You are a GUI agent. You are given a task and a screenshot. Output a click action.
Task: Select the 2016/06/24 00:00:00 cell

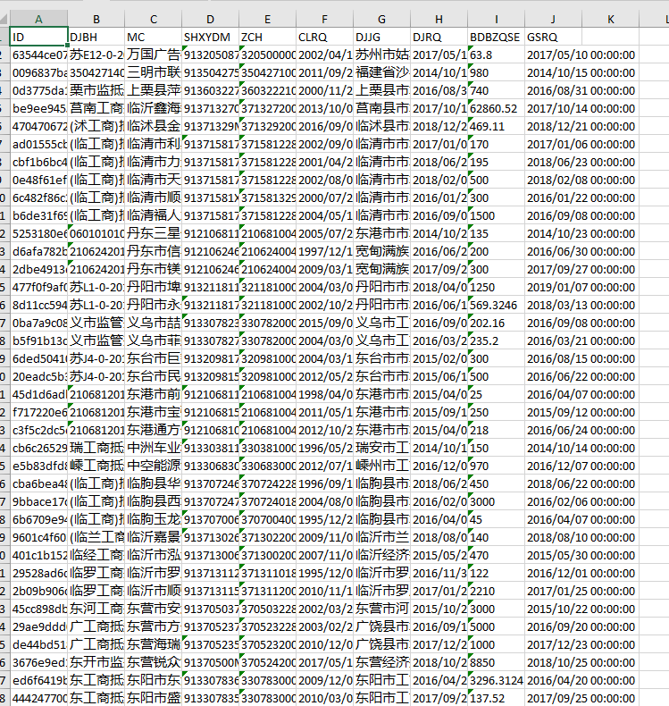[581, 431]
